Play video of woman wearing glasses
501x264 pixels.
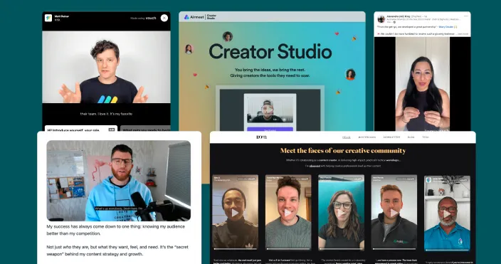tap(341, 213)
